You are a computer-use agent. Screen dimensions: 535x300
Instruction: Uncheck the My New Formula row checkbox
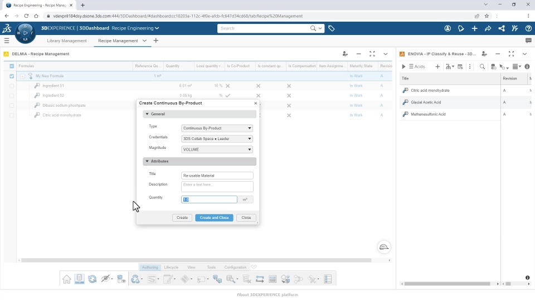(x=12, y=76)
